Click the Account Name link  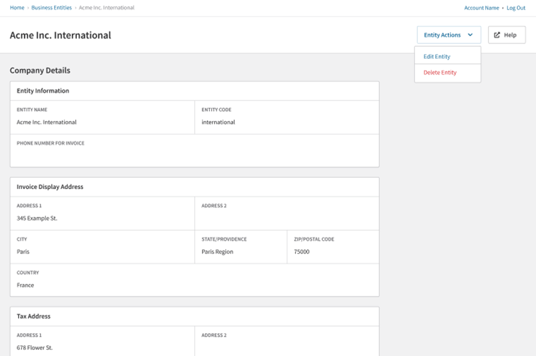(x=481, y=8)
